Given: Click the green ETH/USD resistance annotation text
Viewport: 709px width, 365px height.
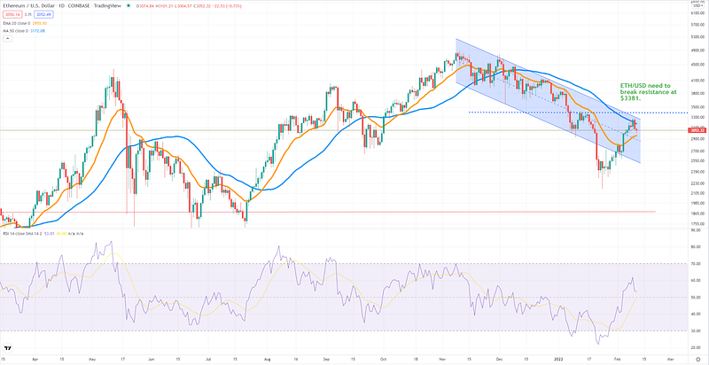Looking at the screenshot, I should [648, 90].
